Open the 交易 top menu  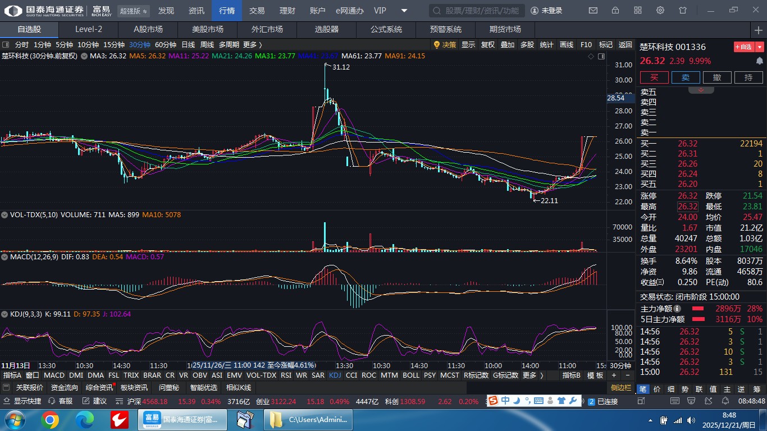point(257,11)
